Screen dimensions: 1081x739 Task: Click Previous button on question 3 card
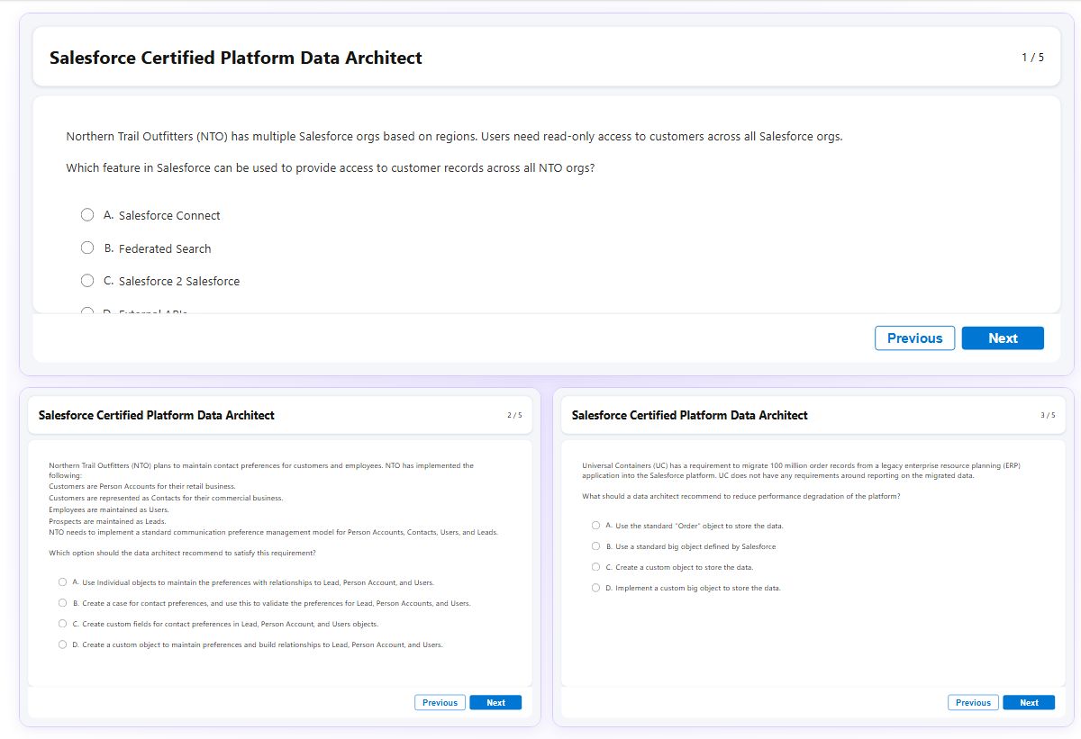pyautogui.click(x=973, y=702)
